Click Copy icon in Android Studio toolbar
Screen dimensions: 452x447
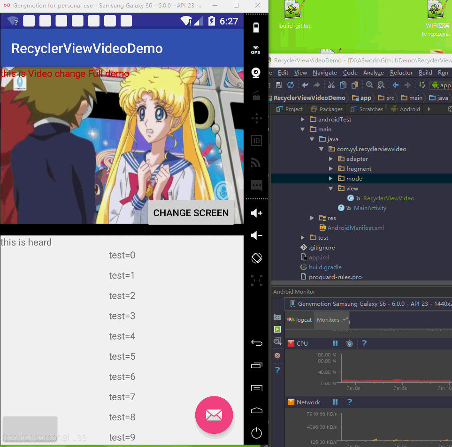pos(343,85)
